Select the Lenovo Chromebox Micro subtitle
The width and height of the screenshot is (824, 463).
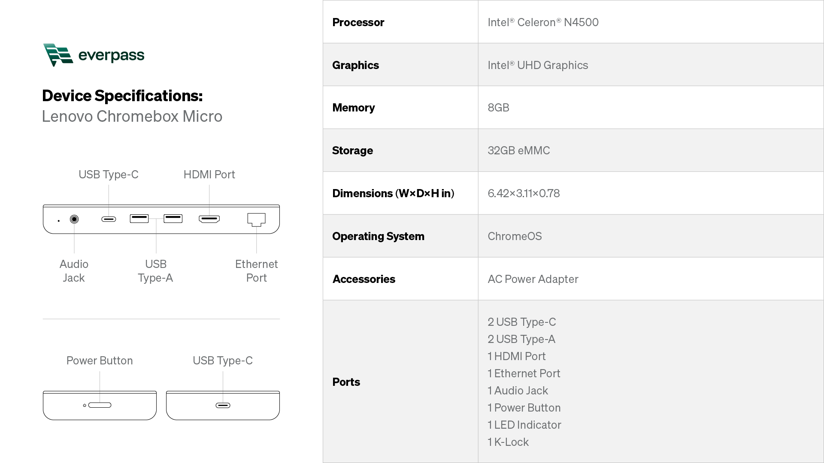click(132, 116)
